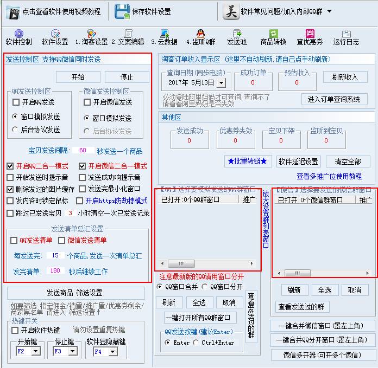Click the 停止 button
Viewport: 378px width, 368px height.
127,77
